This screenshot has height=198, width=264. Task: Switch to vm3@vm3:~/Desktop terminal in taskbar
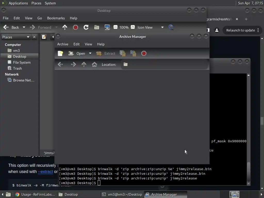click(x=122, y=194)
